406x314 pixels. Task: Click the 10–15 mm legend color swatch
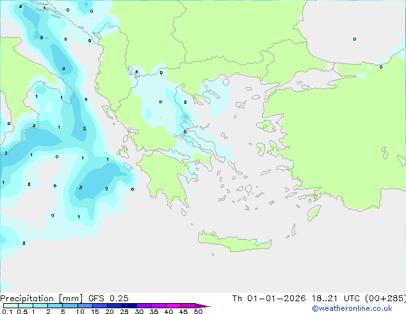(x=85, y=306)
